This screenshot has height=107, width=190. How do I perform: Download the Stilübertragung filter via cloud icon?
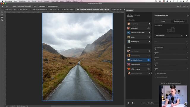pos(149,42)
